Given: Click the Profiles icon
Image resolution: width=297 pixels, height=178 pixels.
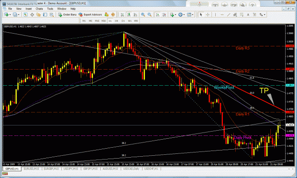Looking at the screenshot, I should click(15, 15).
